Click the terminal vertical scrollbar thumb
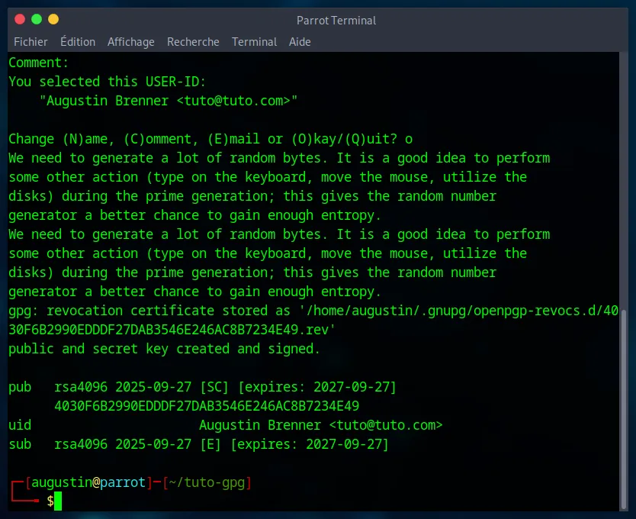636x519 pixels. coord(625,408)
